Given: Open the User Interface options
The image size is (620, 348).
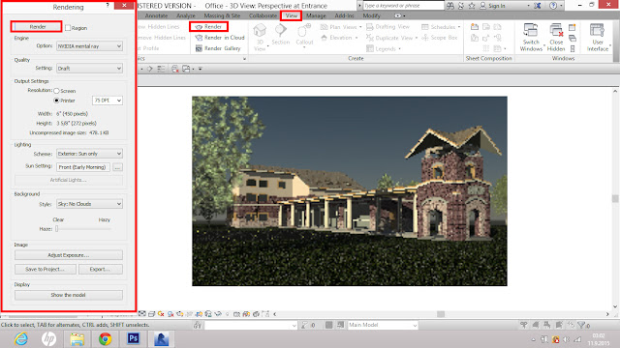Looking at the screenshot, I should [x=597, y=37].
